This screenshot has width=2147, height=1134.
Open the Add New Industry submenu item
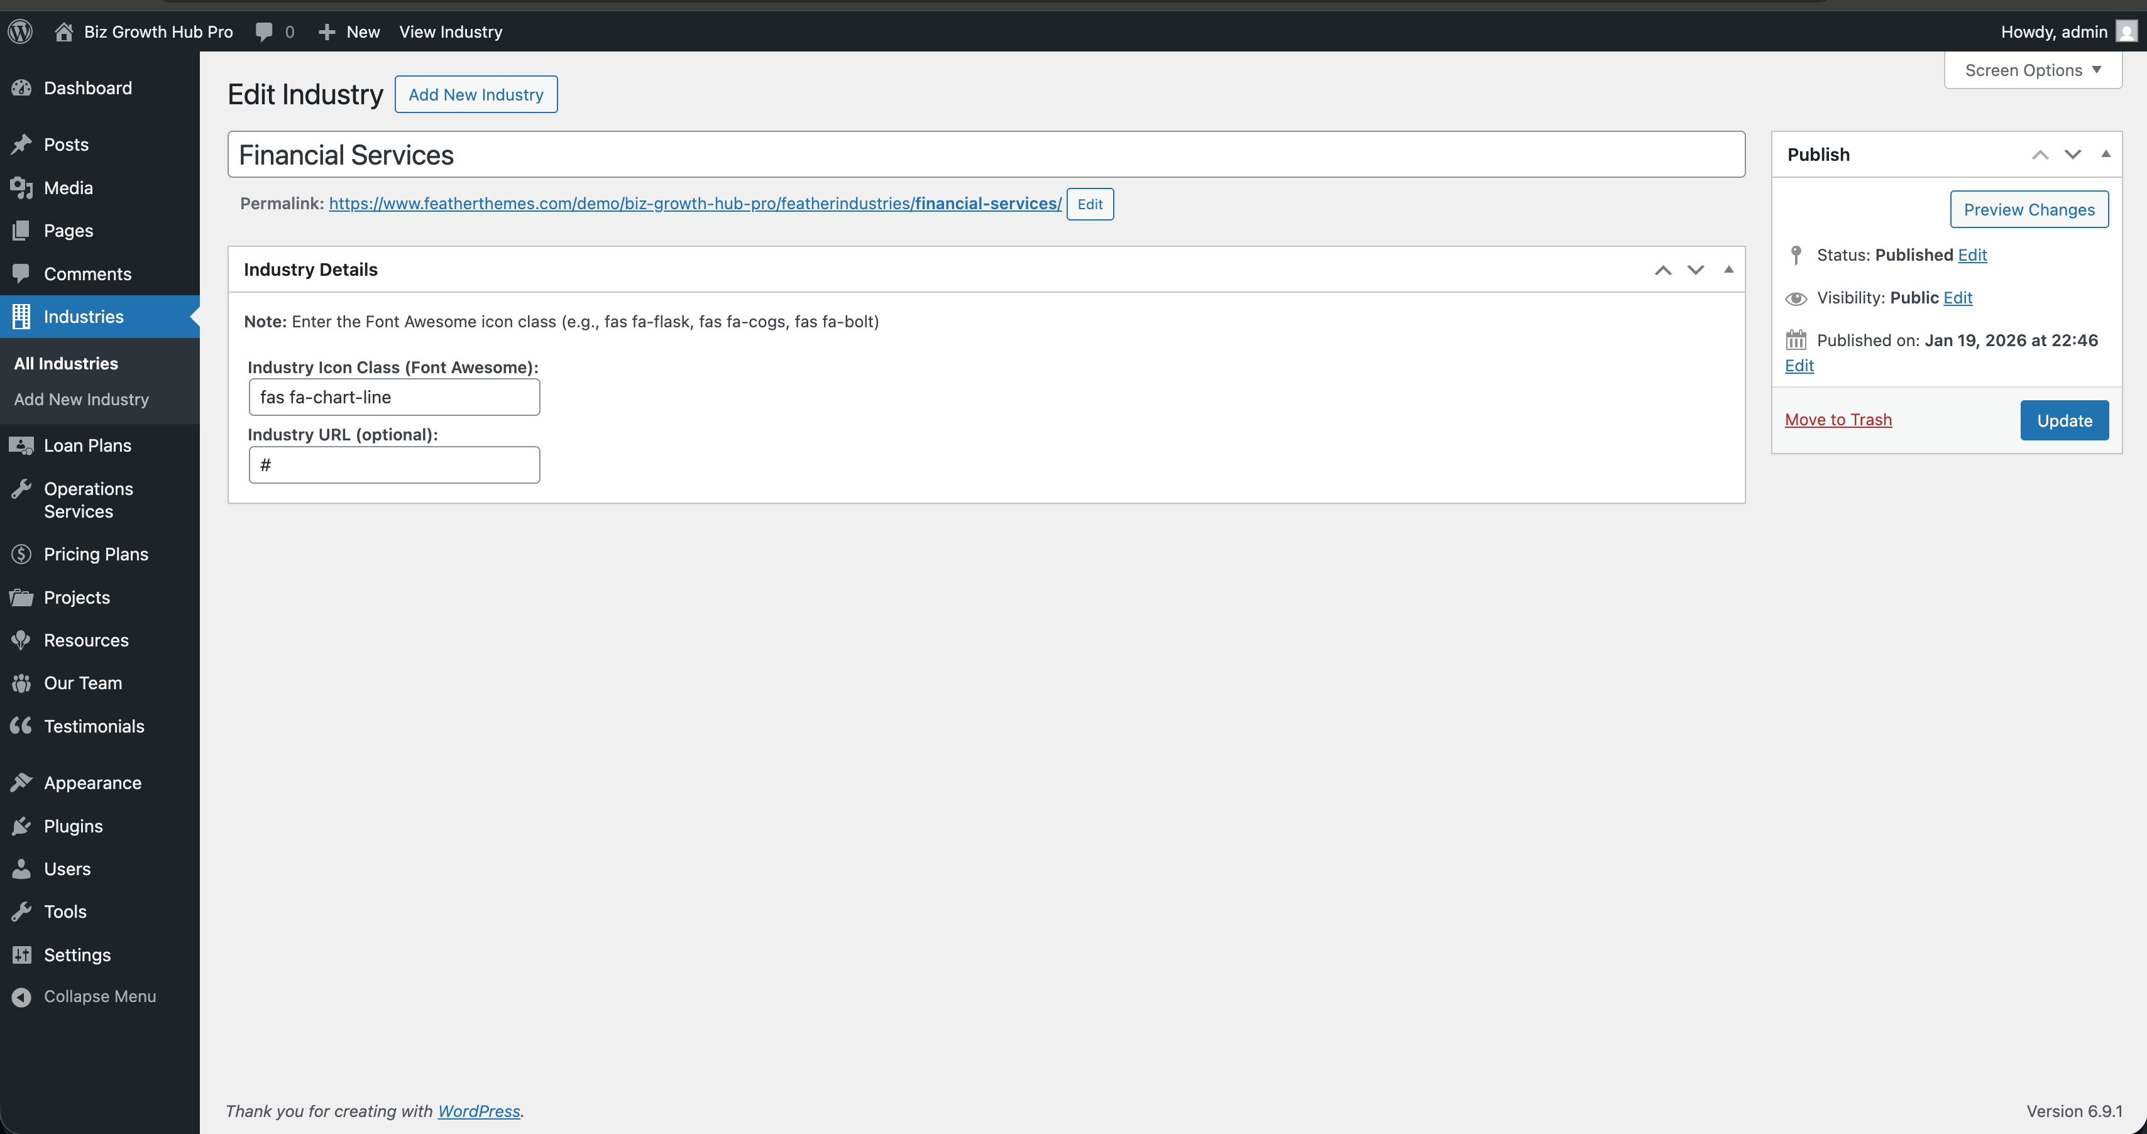[82, 400]
